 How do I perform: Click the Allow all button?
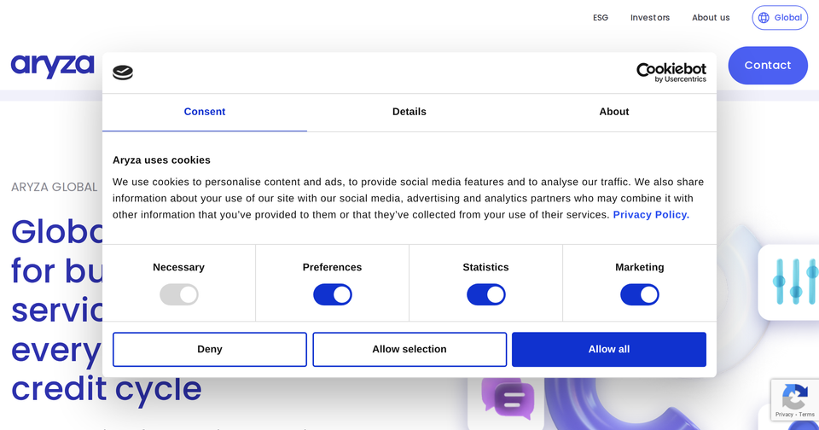[609, 349]
